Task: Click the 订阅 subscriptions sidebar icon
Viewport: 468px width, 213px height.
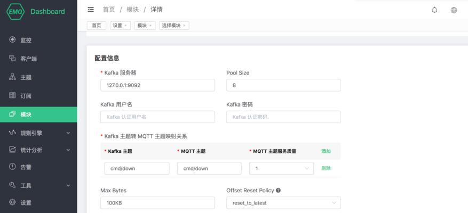Action: pyautogui.click(x=12, y=96)
